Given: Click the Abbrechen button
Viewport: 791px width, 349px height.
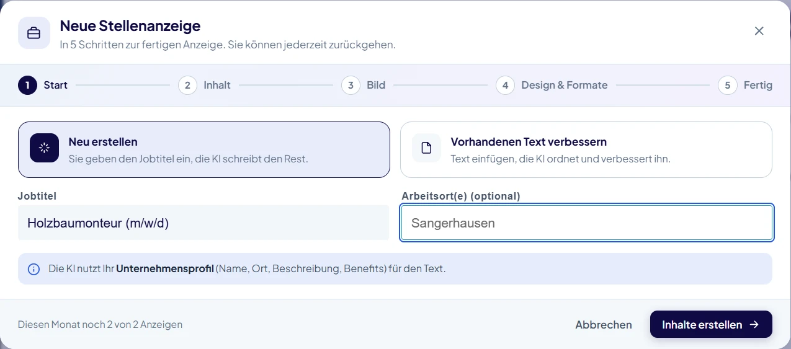Looking at the screenshot, I should pyautogui.click(x=604, y=325).
